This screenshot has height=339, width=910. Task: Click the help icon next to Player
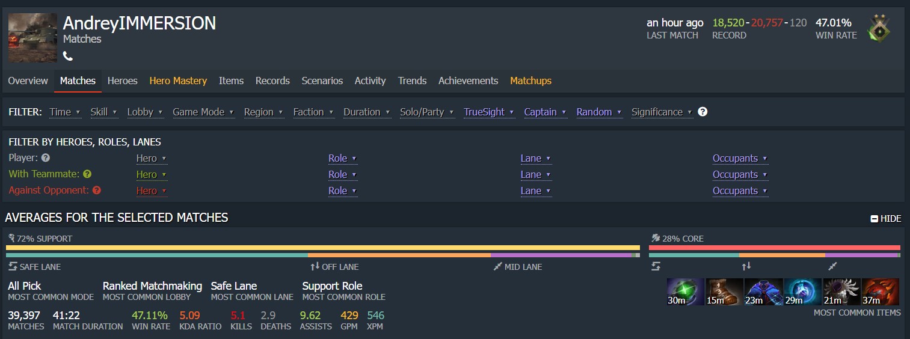[45, 158]
